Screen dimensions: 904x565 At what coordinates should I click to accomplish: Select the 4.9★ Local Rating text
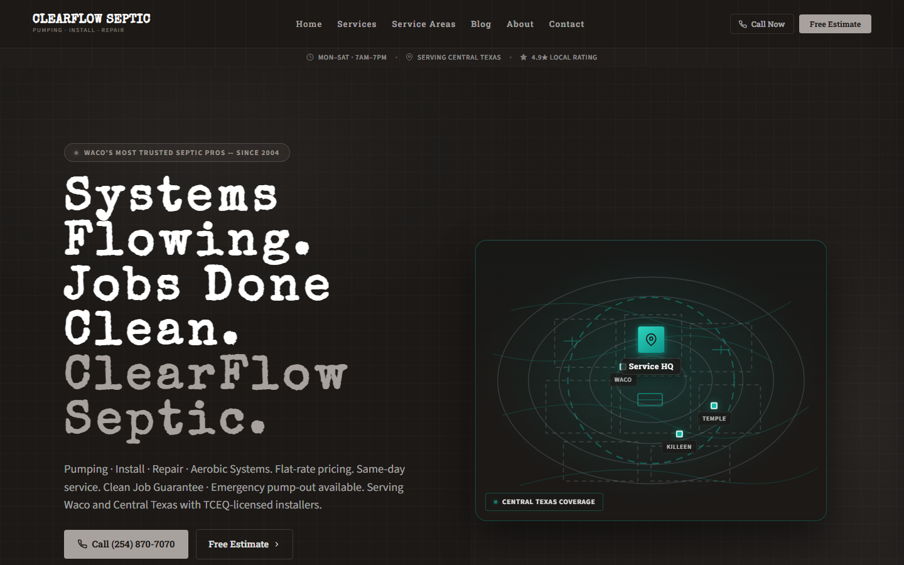(564, 57)
